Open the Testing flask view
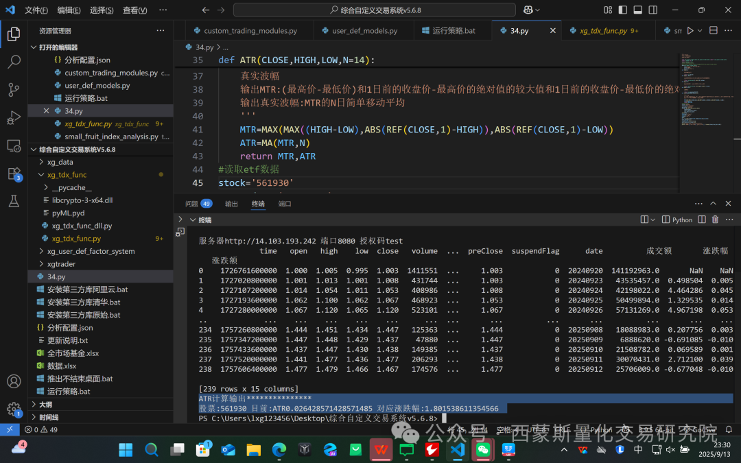The height and width of the screenshot is (463, 741). pyautogui.click(x=14, y=201)
